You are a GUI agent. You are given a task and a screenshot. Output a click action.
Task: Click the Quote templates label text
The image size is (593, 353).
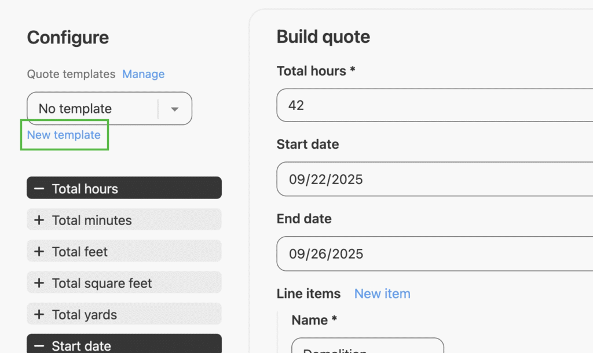pyautogui.click(x=71, y=74)
